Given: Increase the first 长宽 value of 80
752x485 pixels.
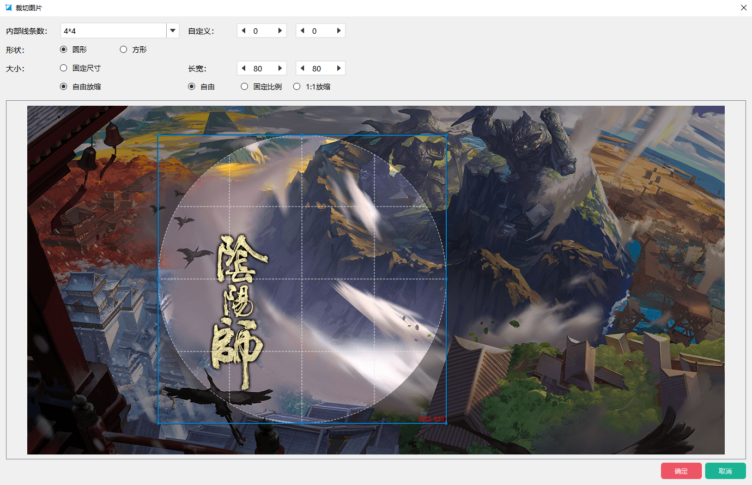Looking at the screenshot, I should (280, 68).
